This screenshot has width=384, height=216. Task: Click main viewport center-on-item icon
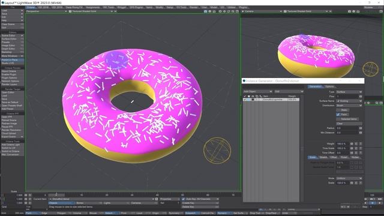(220, 11)
